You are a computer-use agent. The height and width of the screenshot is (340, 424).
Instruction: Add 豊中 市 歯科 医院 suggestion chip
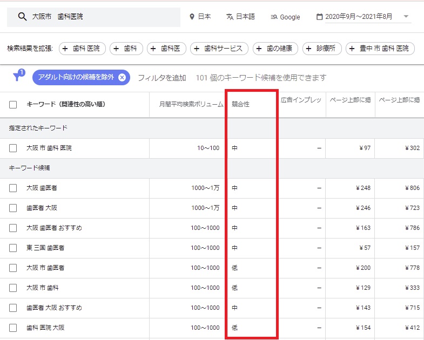tap(380, 49)
